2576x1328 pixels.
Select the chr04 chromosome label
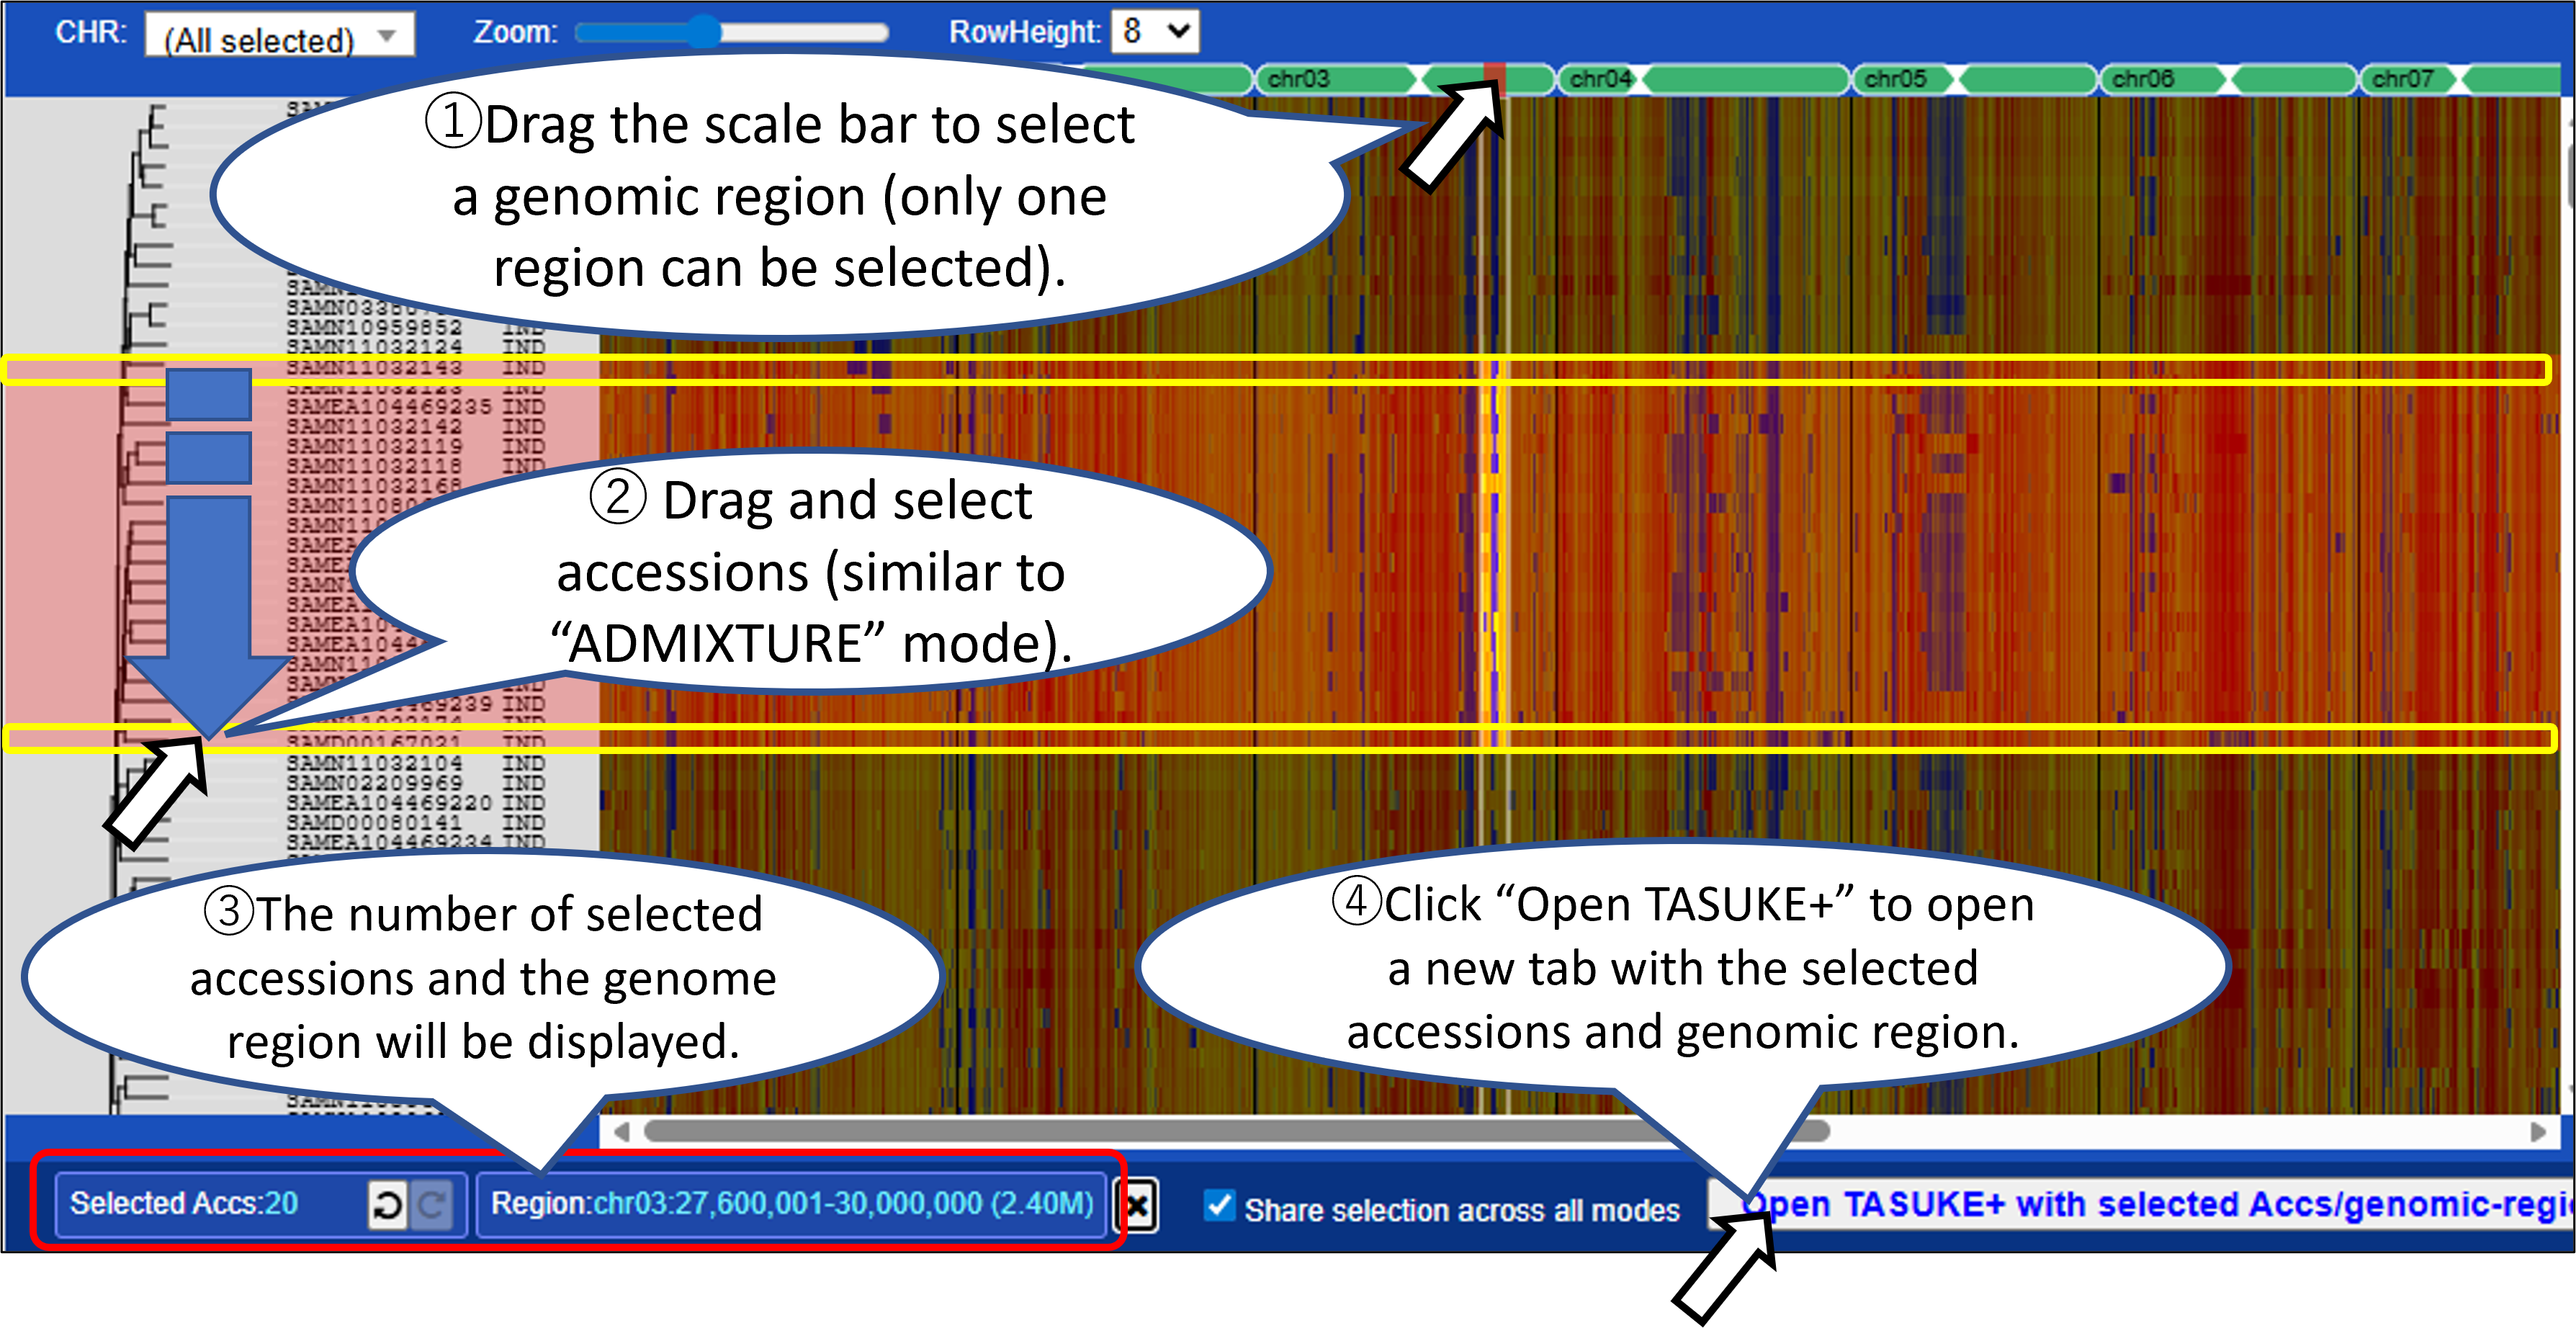[1600, 79]
